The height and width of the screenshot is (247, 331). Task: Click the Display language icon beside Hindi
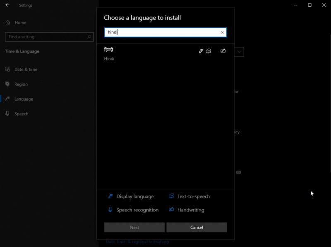(200, 51)
